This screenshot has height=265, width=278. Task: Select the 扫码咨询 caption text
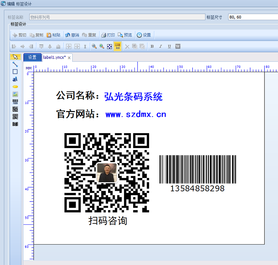108,221
